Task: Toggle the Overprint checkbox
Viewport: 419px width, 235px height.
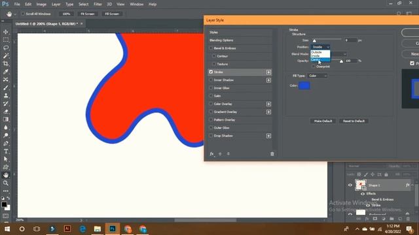Action: pos(313,67)
